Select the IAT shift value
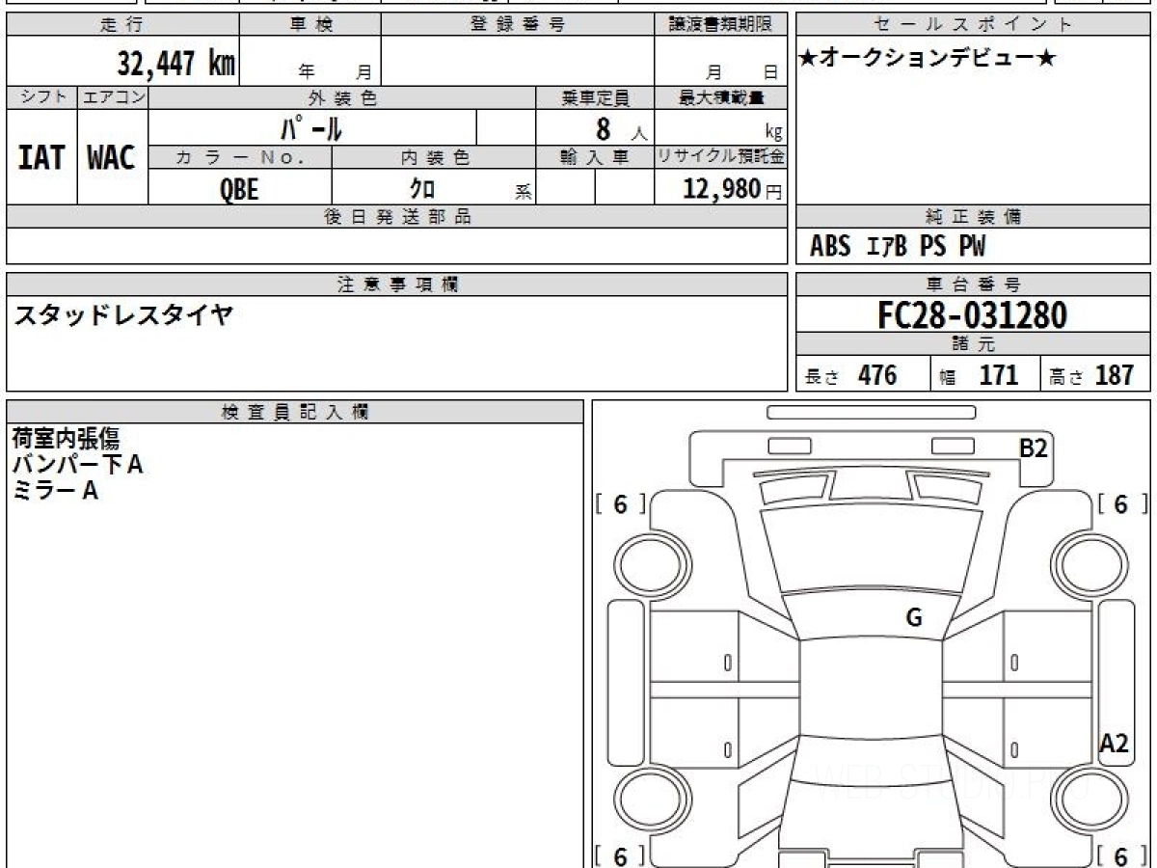Image resolution: width=1157 pixels, height=868 pixels. [x=41, y=157]
